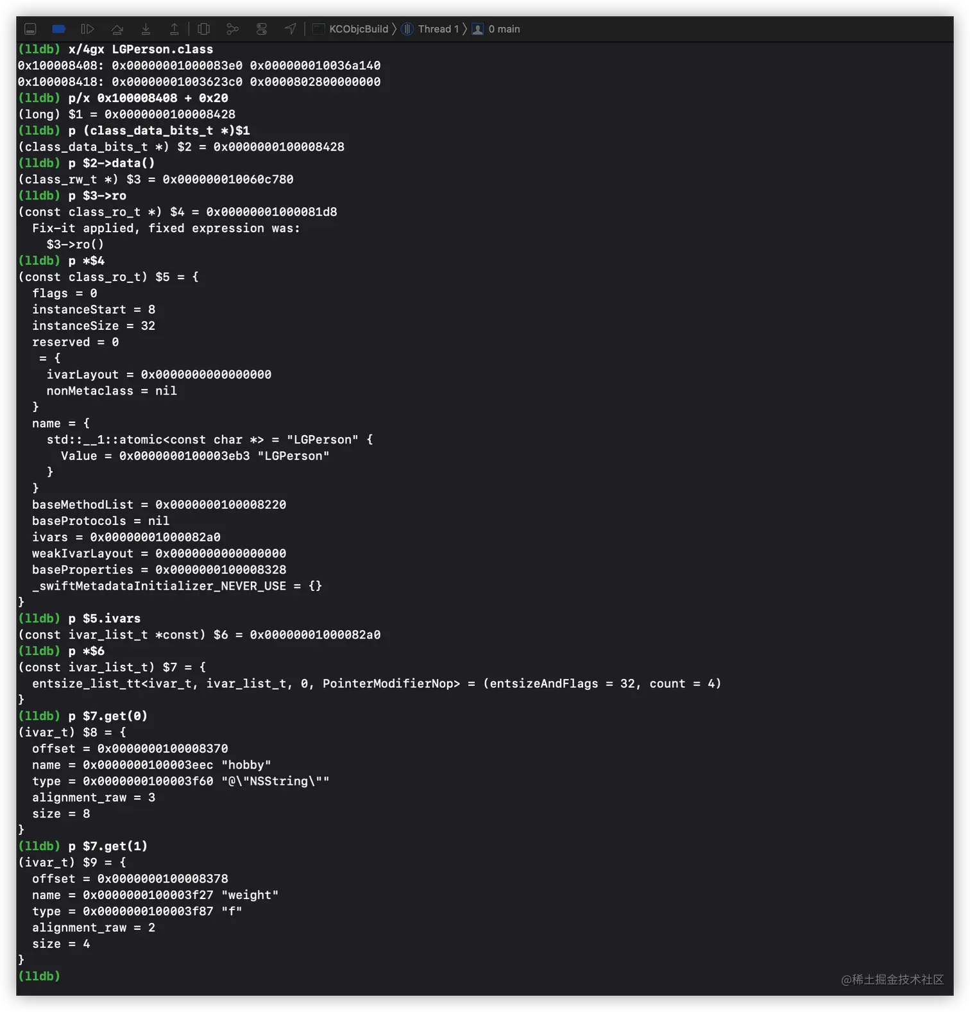
Task: Step out of the current function
Action: (x=174, y=29)
